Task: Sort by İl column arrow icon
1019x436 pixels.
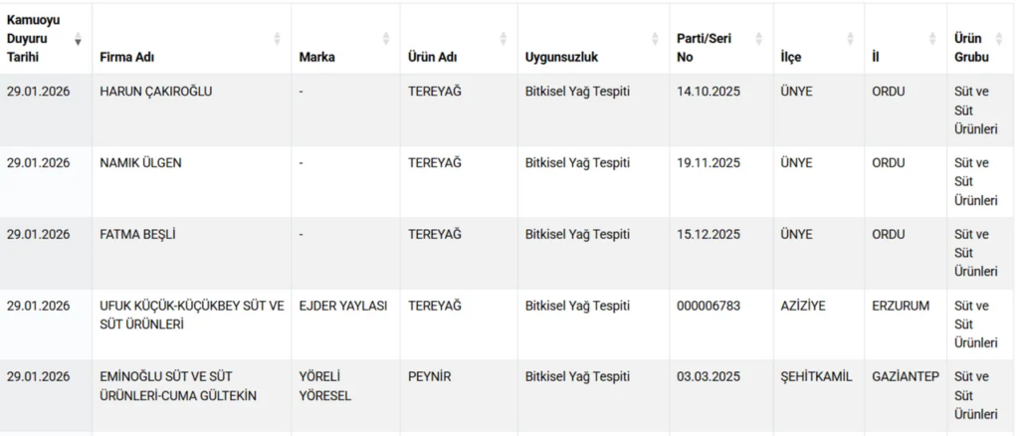Action: pos(932,39)
